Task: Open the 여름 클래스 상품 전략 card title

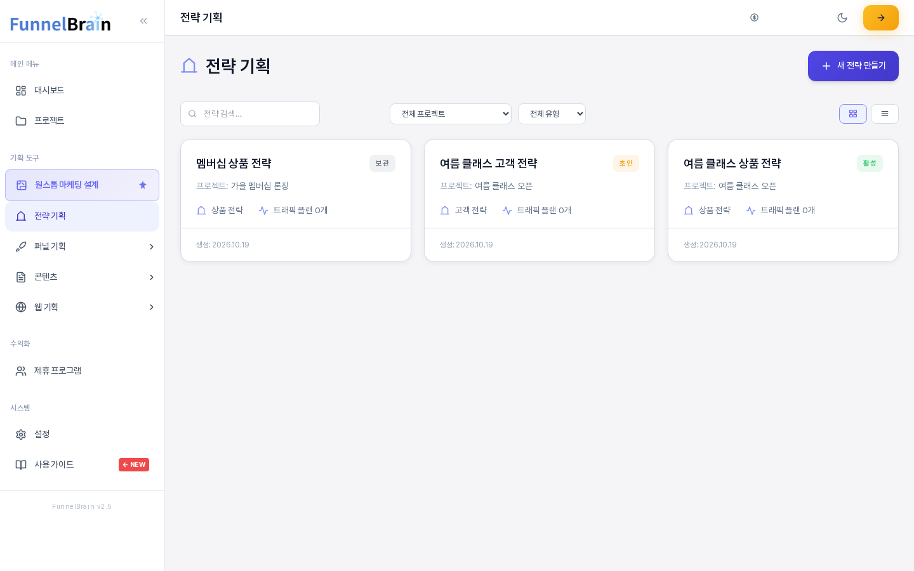Action: pyautogui.click(x=732, y=164)
